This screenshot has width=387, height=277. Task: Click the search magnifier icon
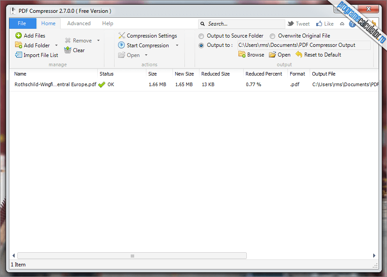203,24
